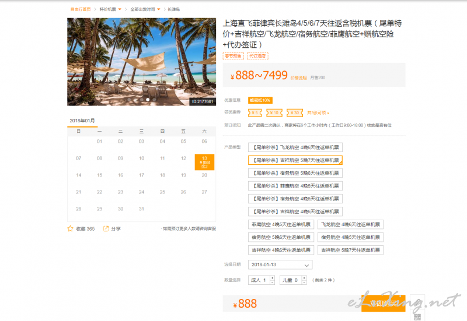467x321 pixels.
Task: Click calendar date 15
Action: [99, 175]
